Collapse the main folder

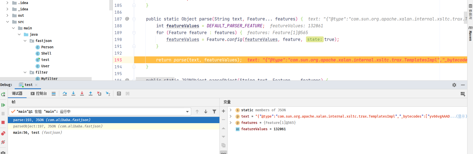(x=13, y=28)
